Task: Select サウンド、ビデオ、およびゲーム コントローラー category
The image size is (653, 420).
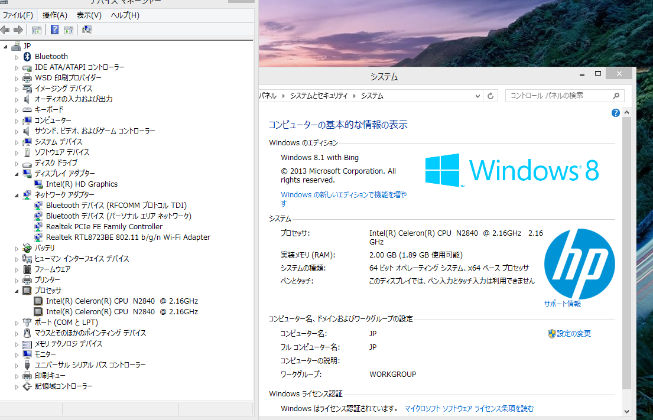Action: point(95,131)
